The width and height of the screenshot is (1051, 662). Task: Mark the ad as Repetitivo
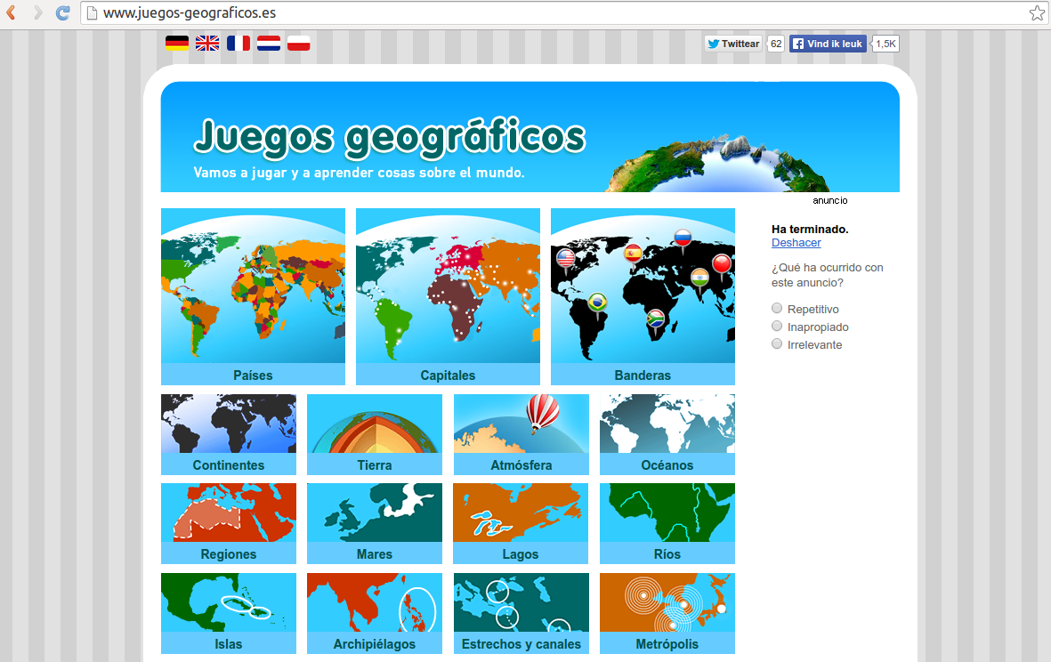[x=776, y=307]
